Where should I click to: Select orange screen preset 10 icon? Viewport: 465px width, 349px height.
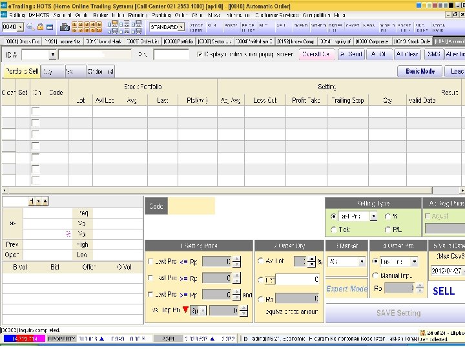tap(99, 30)
